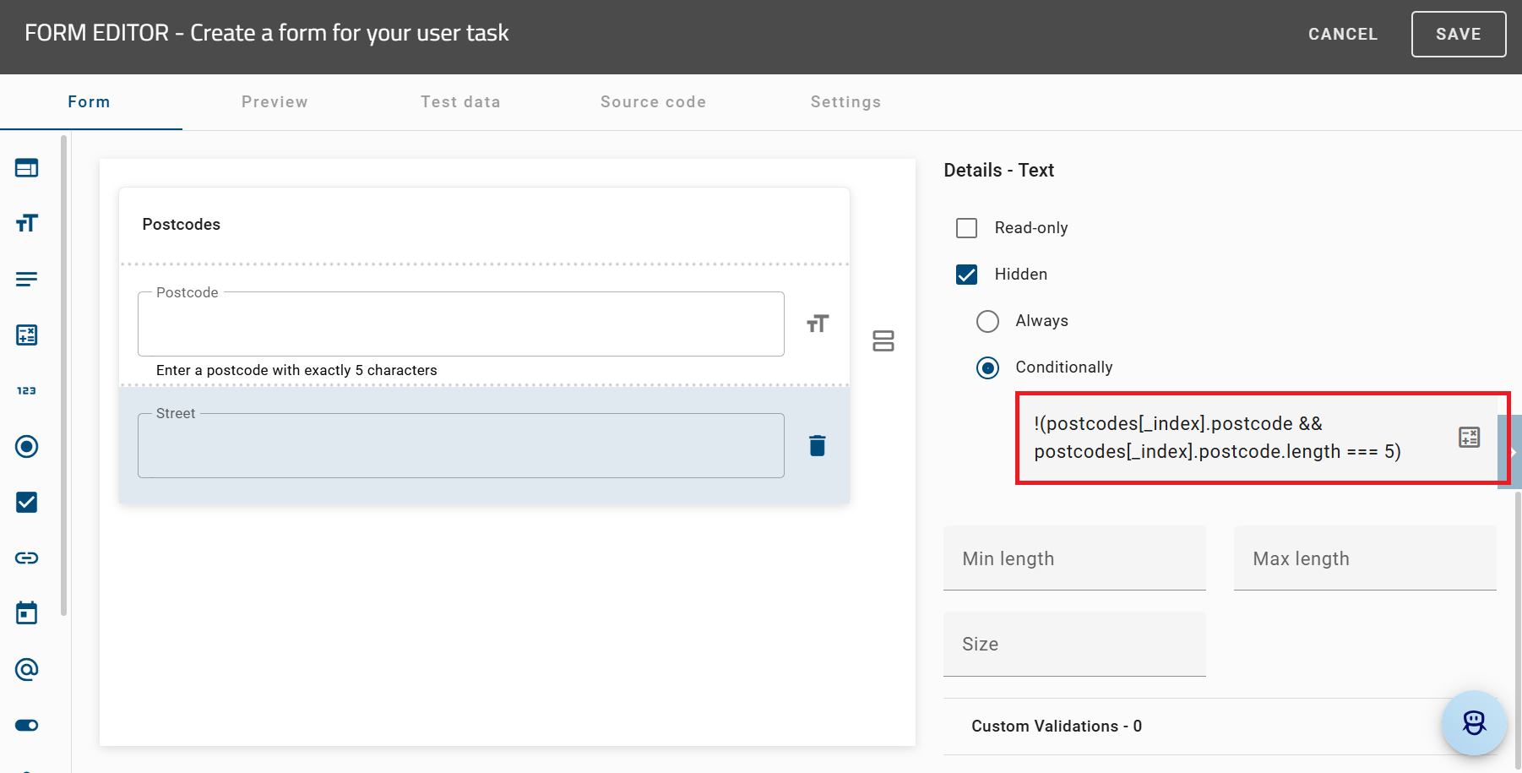Uncheck the Hidden checkbox
The width and height of the screenshot is (1522, 773).
[x=966, y=275]
